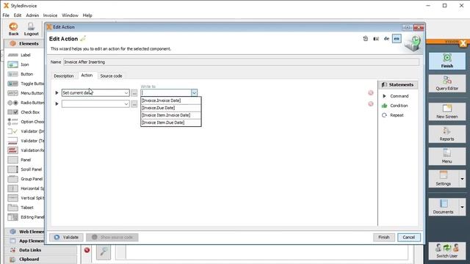The height and width of the screenshot is (264, 470).
Task: Select the Panel element
Action: (20, 160)
